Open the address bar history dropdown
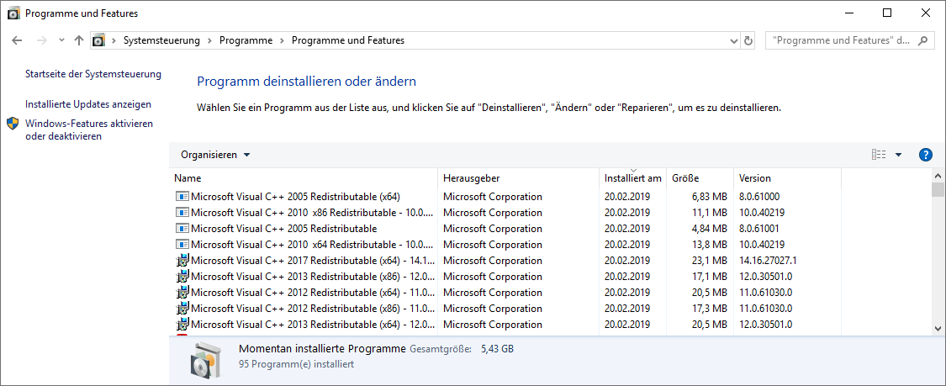Screen dimensions: 946x386 [x=733, y=40]
